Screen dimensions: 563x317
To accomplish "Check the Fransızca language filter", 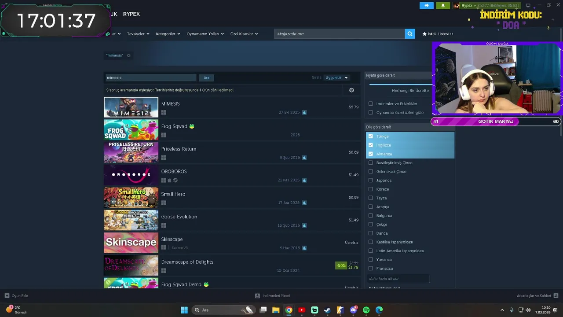I will tap(371, 269).
